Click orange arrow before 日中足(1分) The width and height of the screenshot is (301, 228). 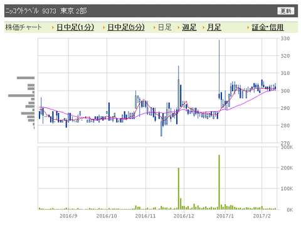coord(53,28)
